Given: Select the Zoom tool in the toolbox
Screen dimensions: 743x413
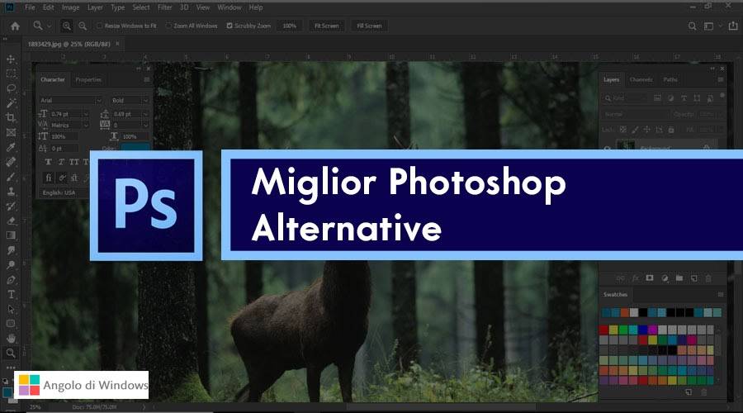Looking at the screenshot, I should 11,353.
